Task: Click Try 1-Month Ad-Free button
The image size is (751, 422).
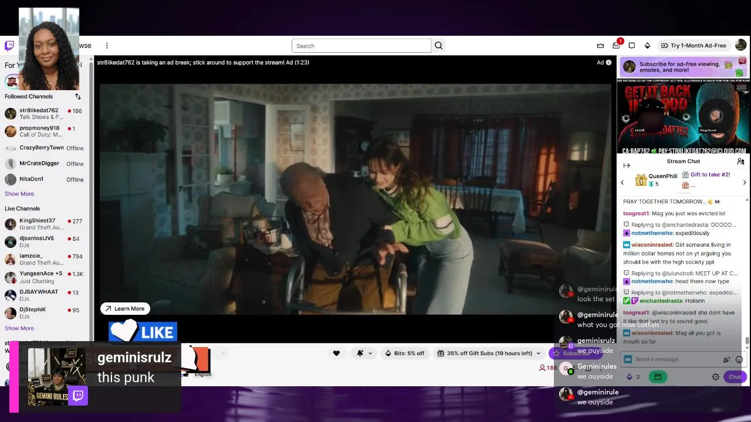Action: pos(694,46)
